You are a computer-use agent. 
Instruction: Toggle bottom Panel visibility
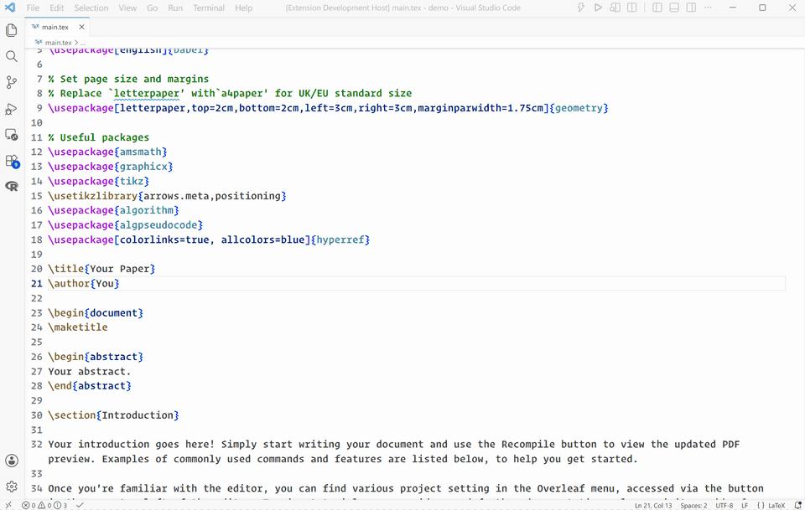coord(674,8)
